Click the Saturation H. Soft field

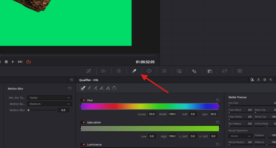click(213, 136)
